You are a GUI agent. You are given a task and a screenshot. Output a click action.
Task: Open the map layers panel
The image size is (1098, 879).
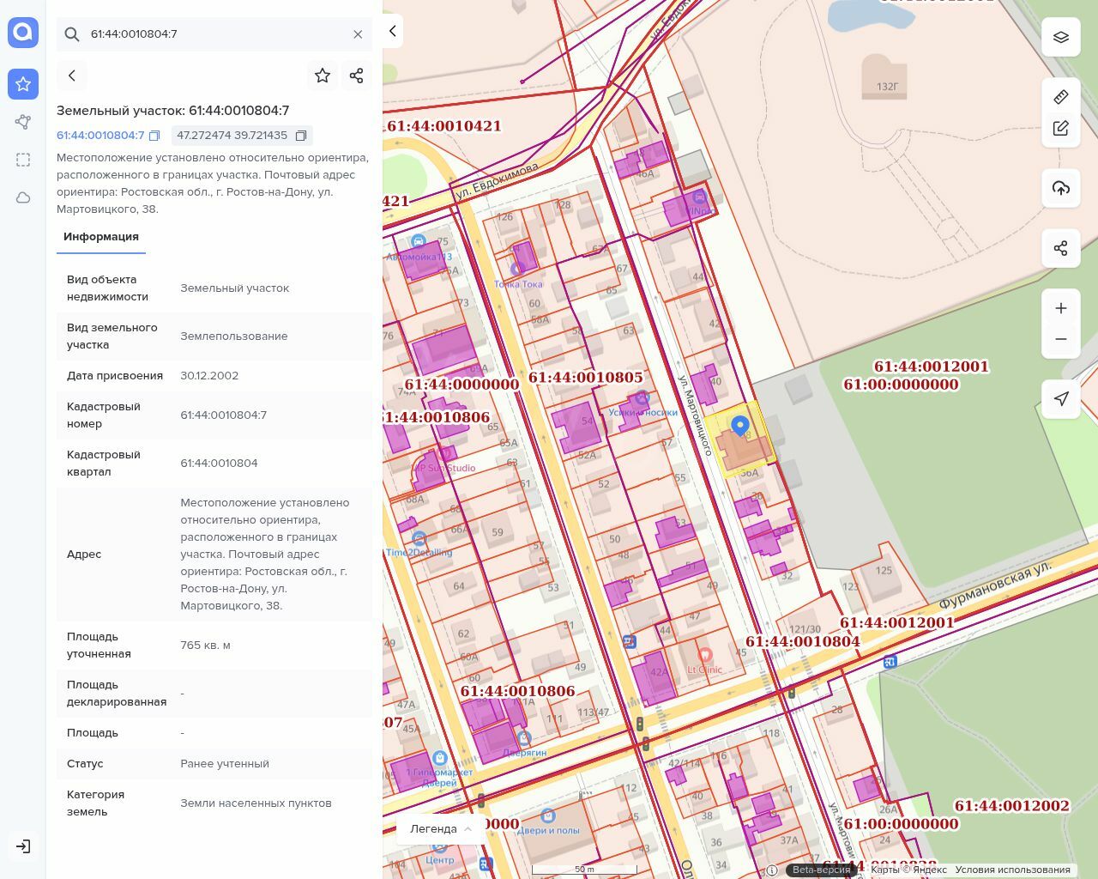pyautogui.click(x=1061, y=37)
